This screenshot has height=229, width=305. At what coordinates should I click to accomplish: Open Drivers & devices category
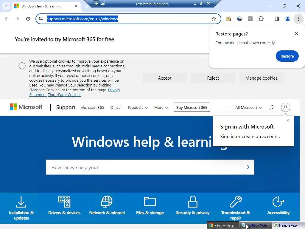tap(64, 206)
